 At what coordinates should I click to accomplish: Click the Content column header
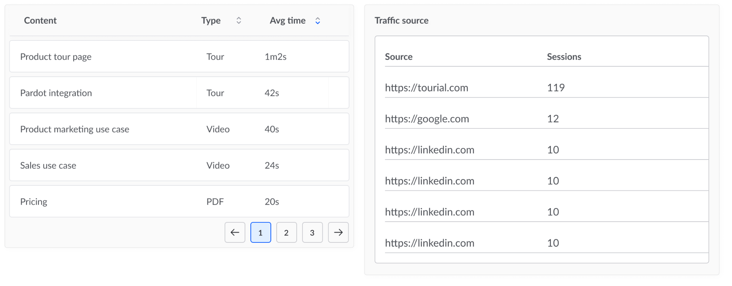(40, 20)
